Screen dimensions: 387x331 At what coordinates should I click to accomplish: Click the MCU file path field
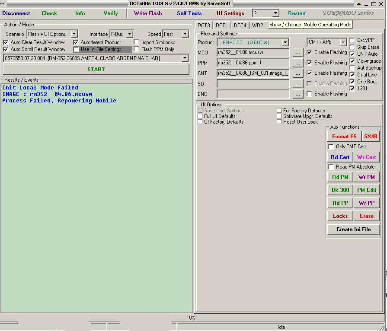click(x=253, y=53)
